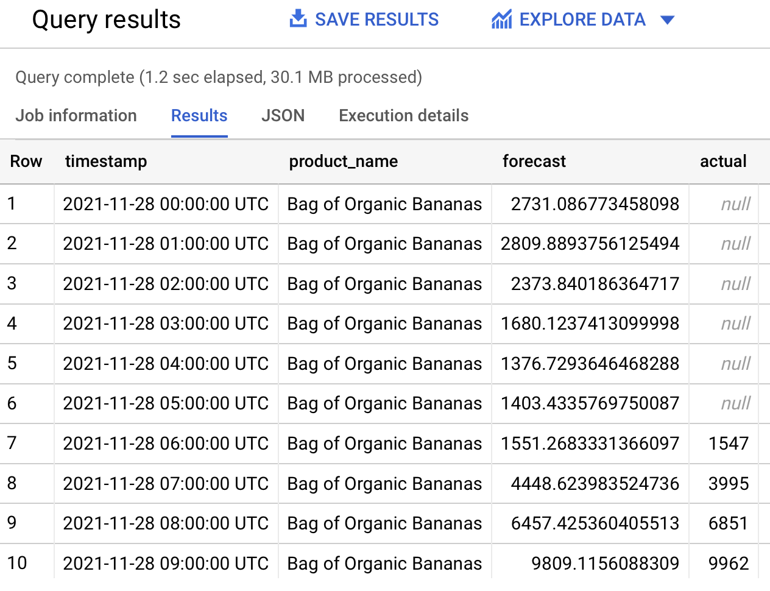
Task: Select the product_name column header
Action: click(343, 161)
